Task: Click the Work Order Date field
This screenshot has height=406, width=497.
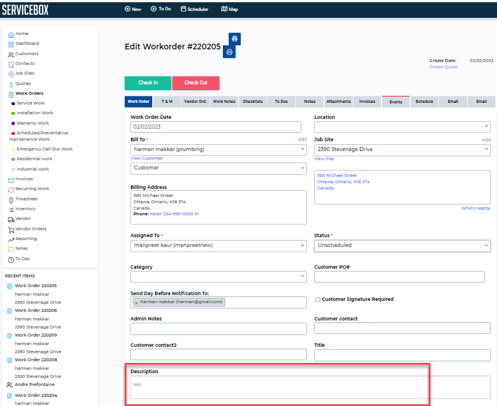Action: pos(215,127)
